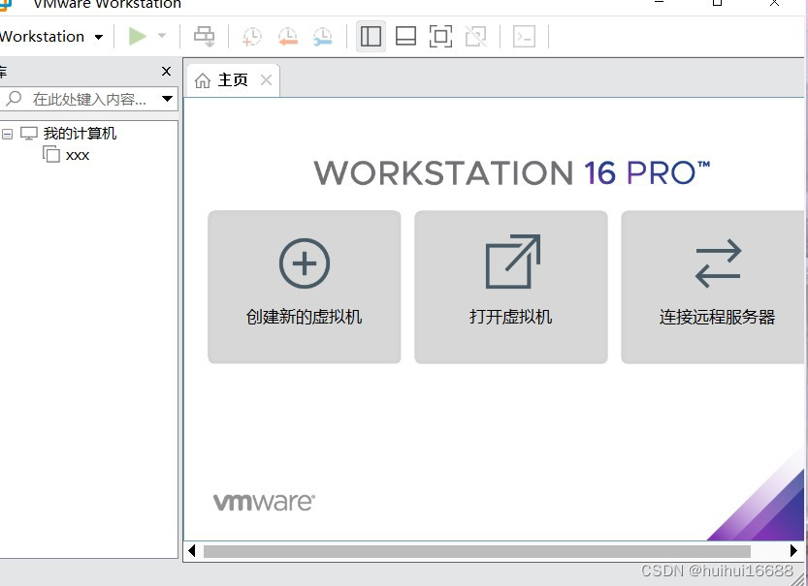
Task: Click the horizontal scrollbar thumb
Action: (476, 551)
